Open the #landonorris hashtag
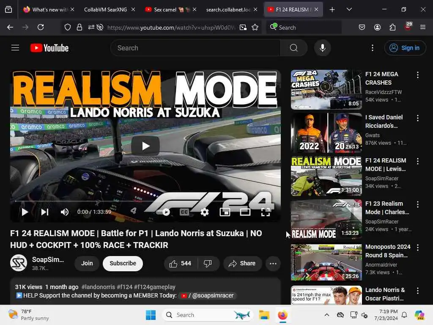The image size is (433, 325). click(x=98, y=287)
